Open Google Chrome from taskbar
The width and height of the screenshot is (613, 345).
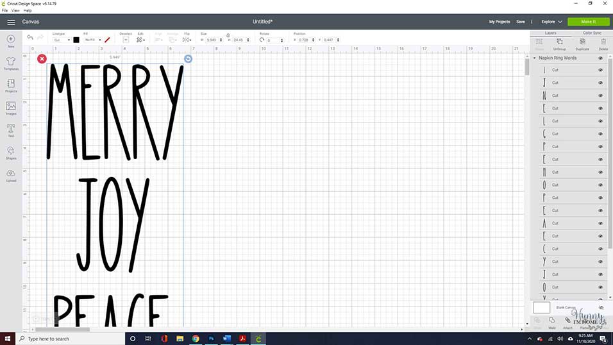[x=196, y=339]
